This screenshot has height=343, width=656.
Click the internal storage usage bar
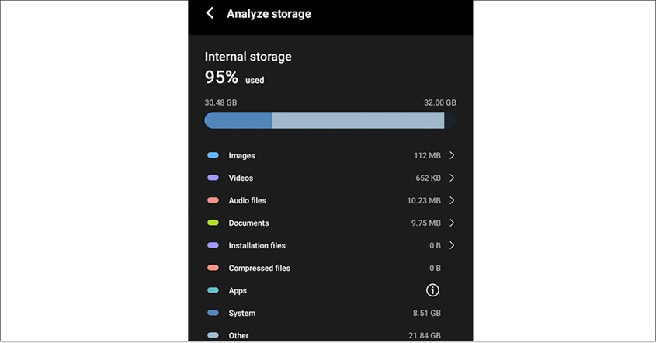[x=330, y=120]
